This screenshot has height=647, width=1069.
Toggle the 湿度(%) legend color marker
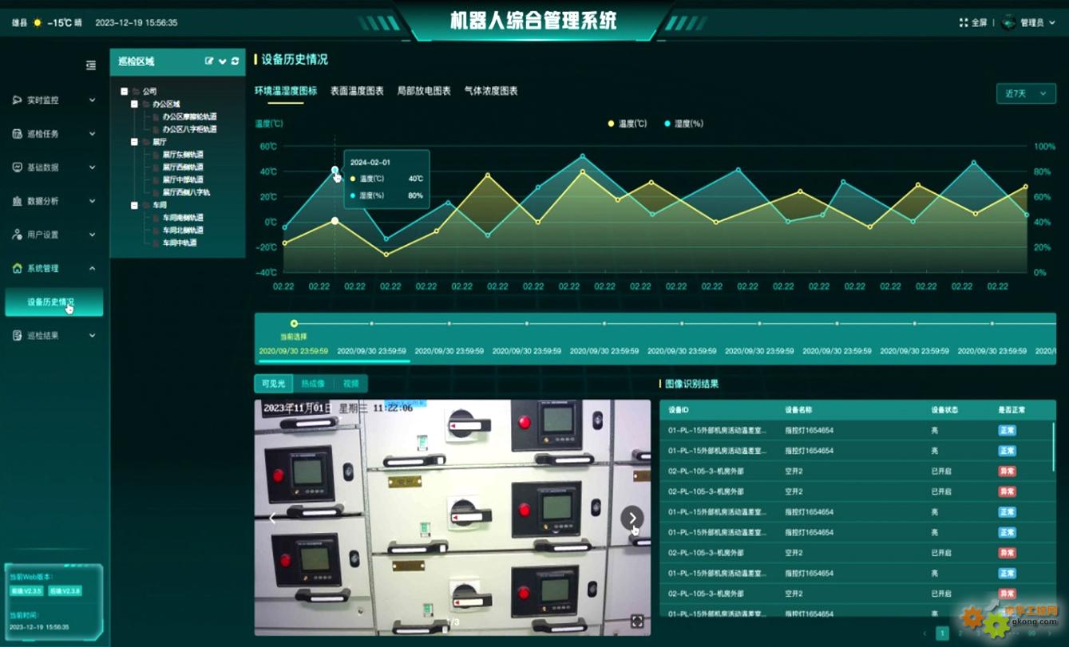[x=667, y=124]
